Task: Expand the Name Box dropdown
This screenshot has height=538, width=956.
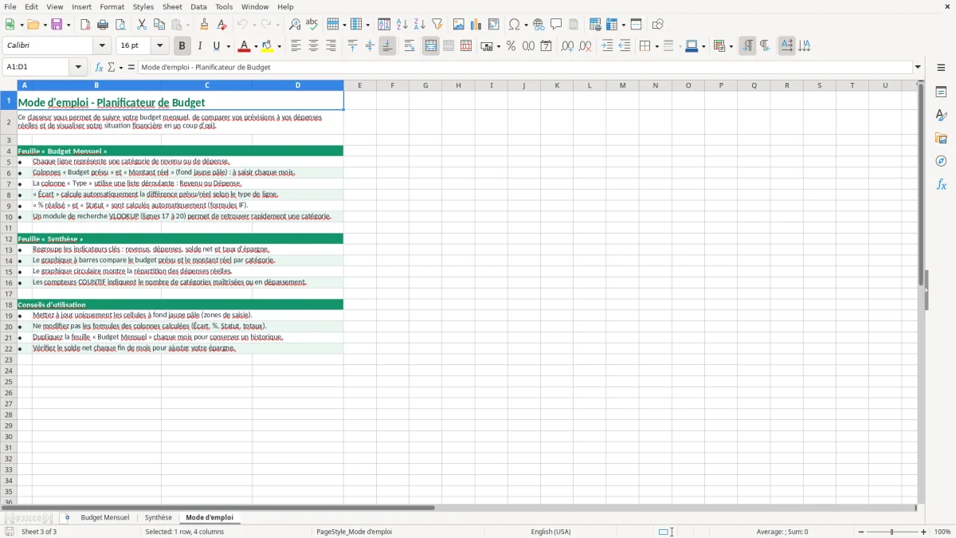Action: (x=78, y=67)
